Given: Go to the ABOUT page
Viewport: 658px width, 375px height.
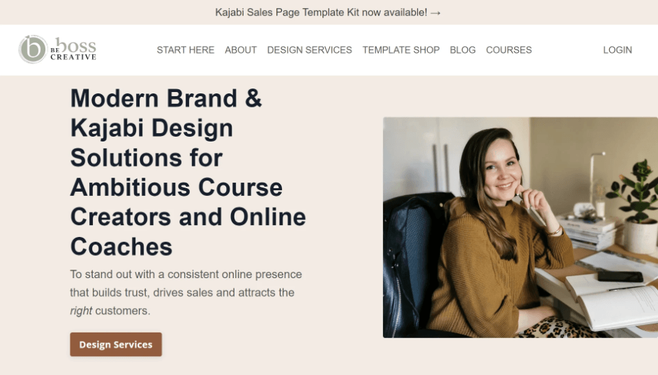Looking at the screenshot, I should click(x=241, y=50).
